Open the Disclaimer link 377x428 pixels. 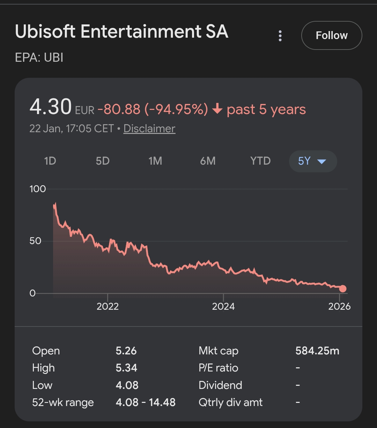click(x=149, y=128)
